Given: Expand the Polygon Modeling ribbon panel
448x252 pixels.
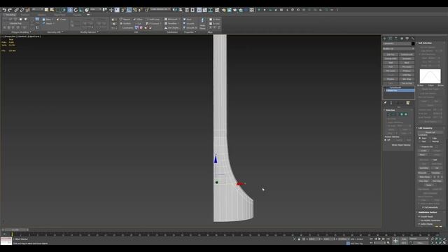Looking at the screenshot, I should pyautogui.click(x=21, y=32).
